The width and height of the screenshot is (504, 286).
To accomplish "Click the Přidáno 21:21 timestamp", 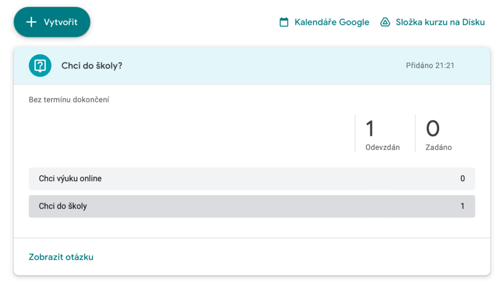I will pos(430,65).
